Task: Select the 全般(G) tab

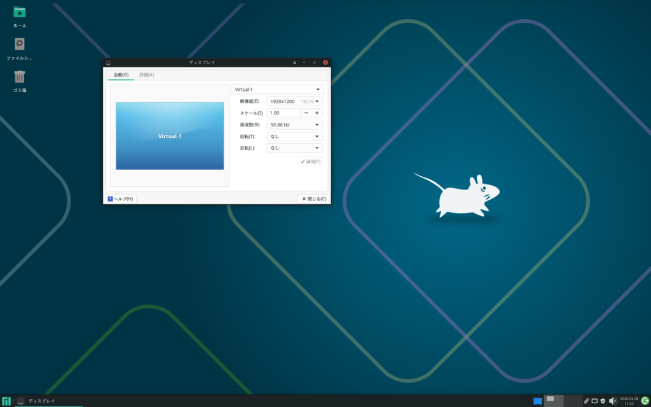Action: pos(121,75)
